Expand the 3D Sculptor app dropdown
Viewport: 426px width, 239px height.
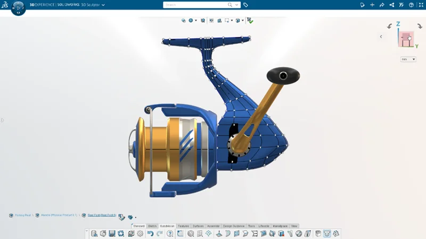(103, 5)
